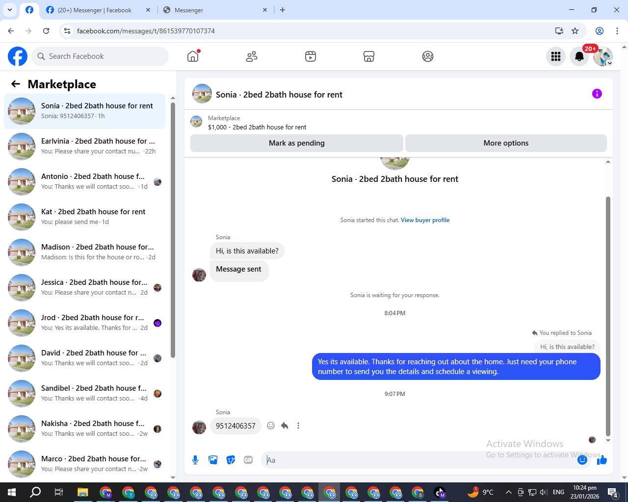Open the emoji picker in message box
The height and width of the screenshot is (502, 628).
tap(582, 460)
